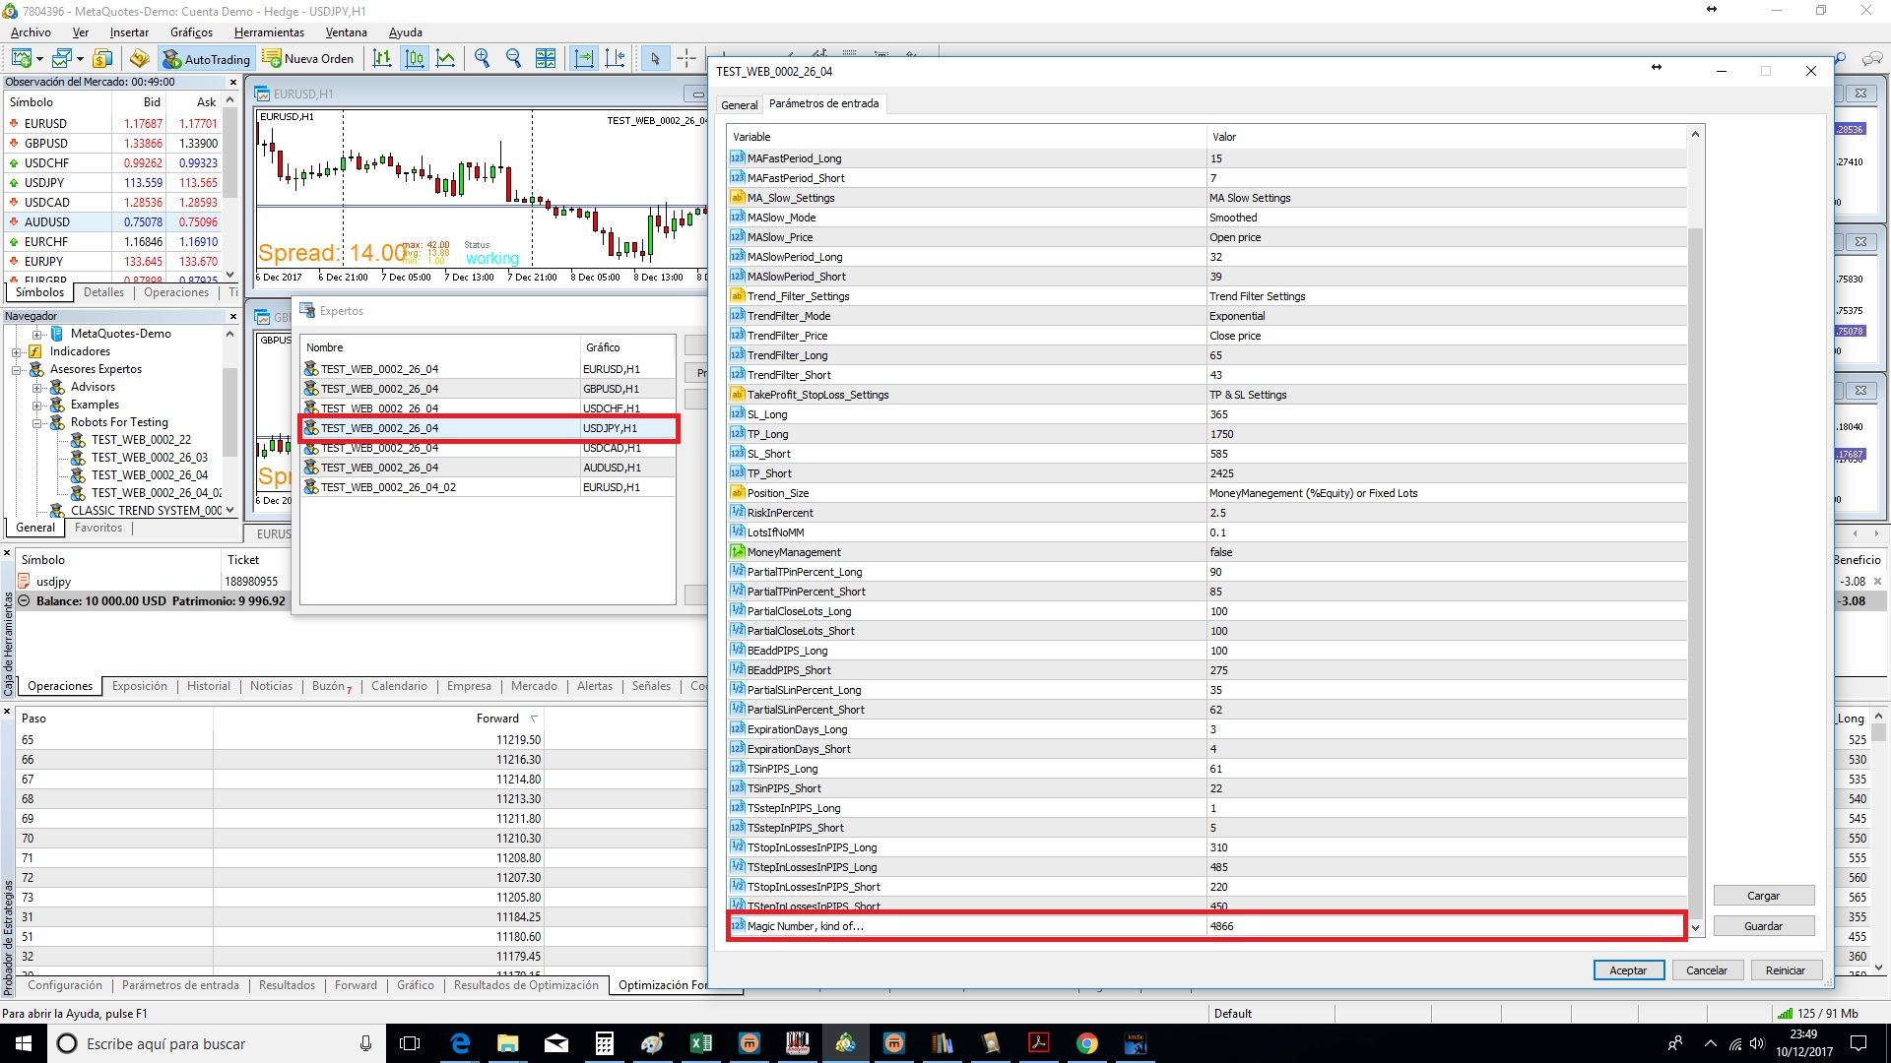
Task: Close the Navegador panel
Action: [x=233, y=317]
